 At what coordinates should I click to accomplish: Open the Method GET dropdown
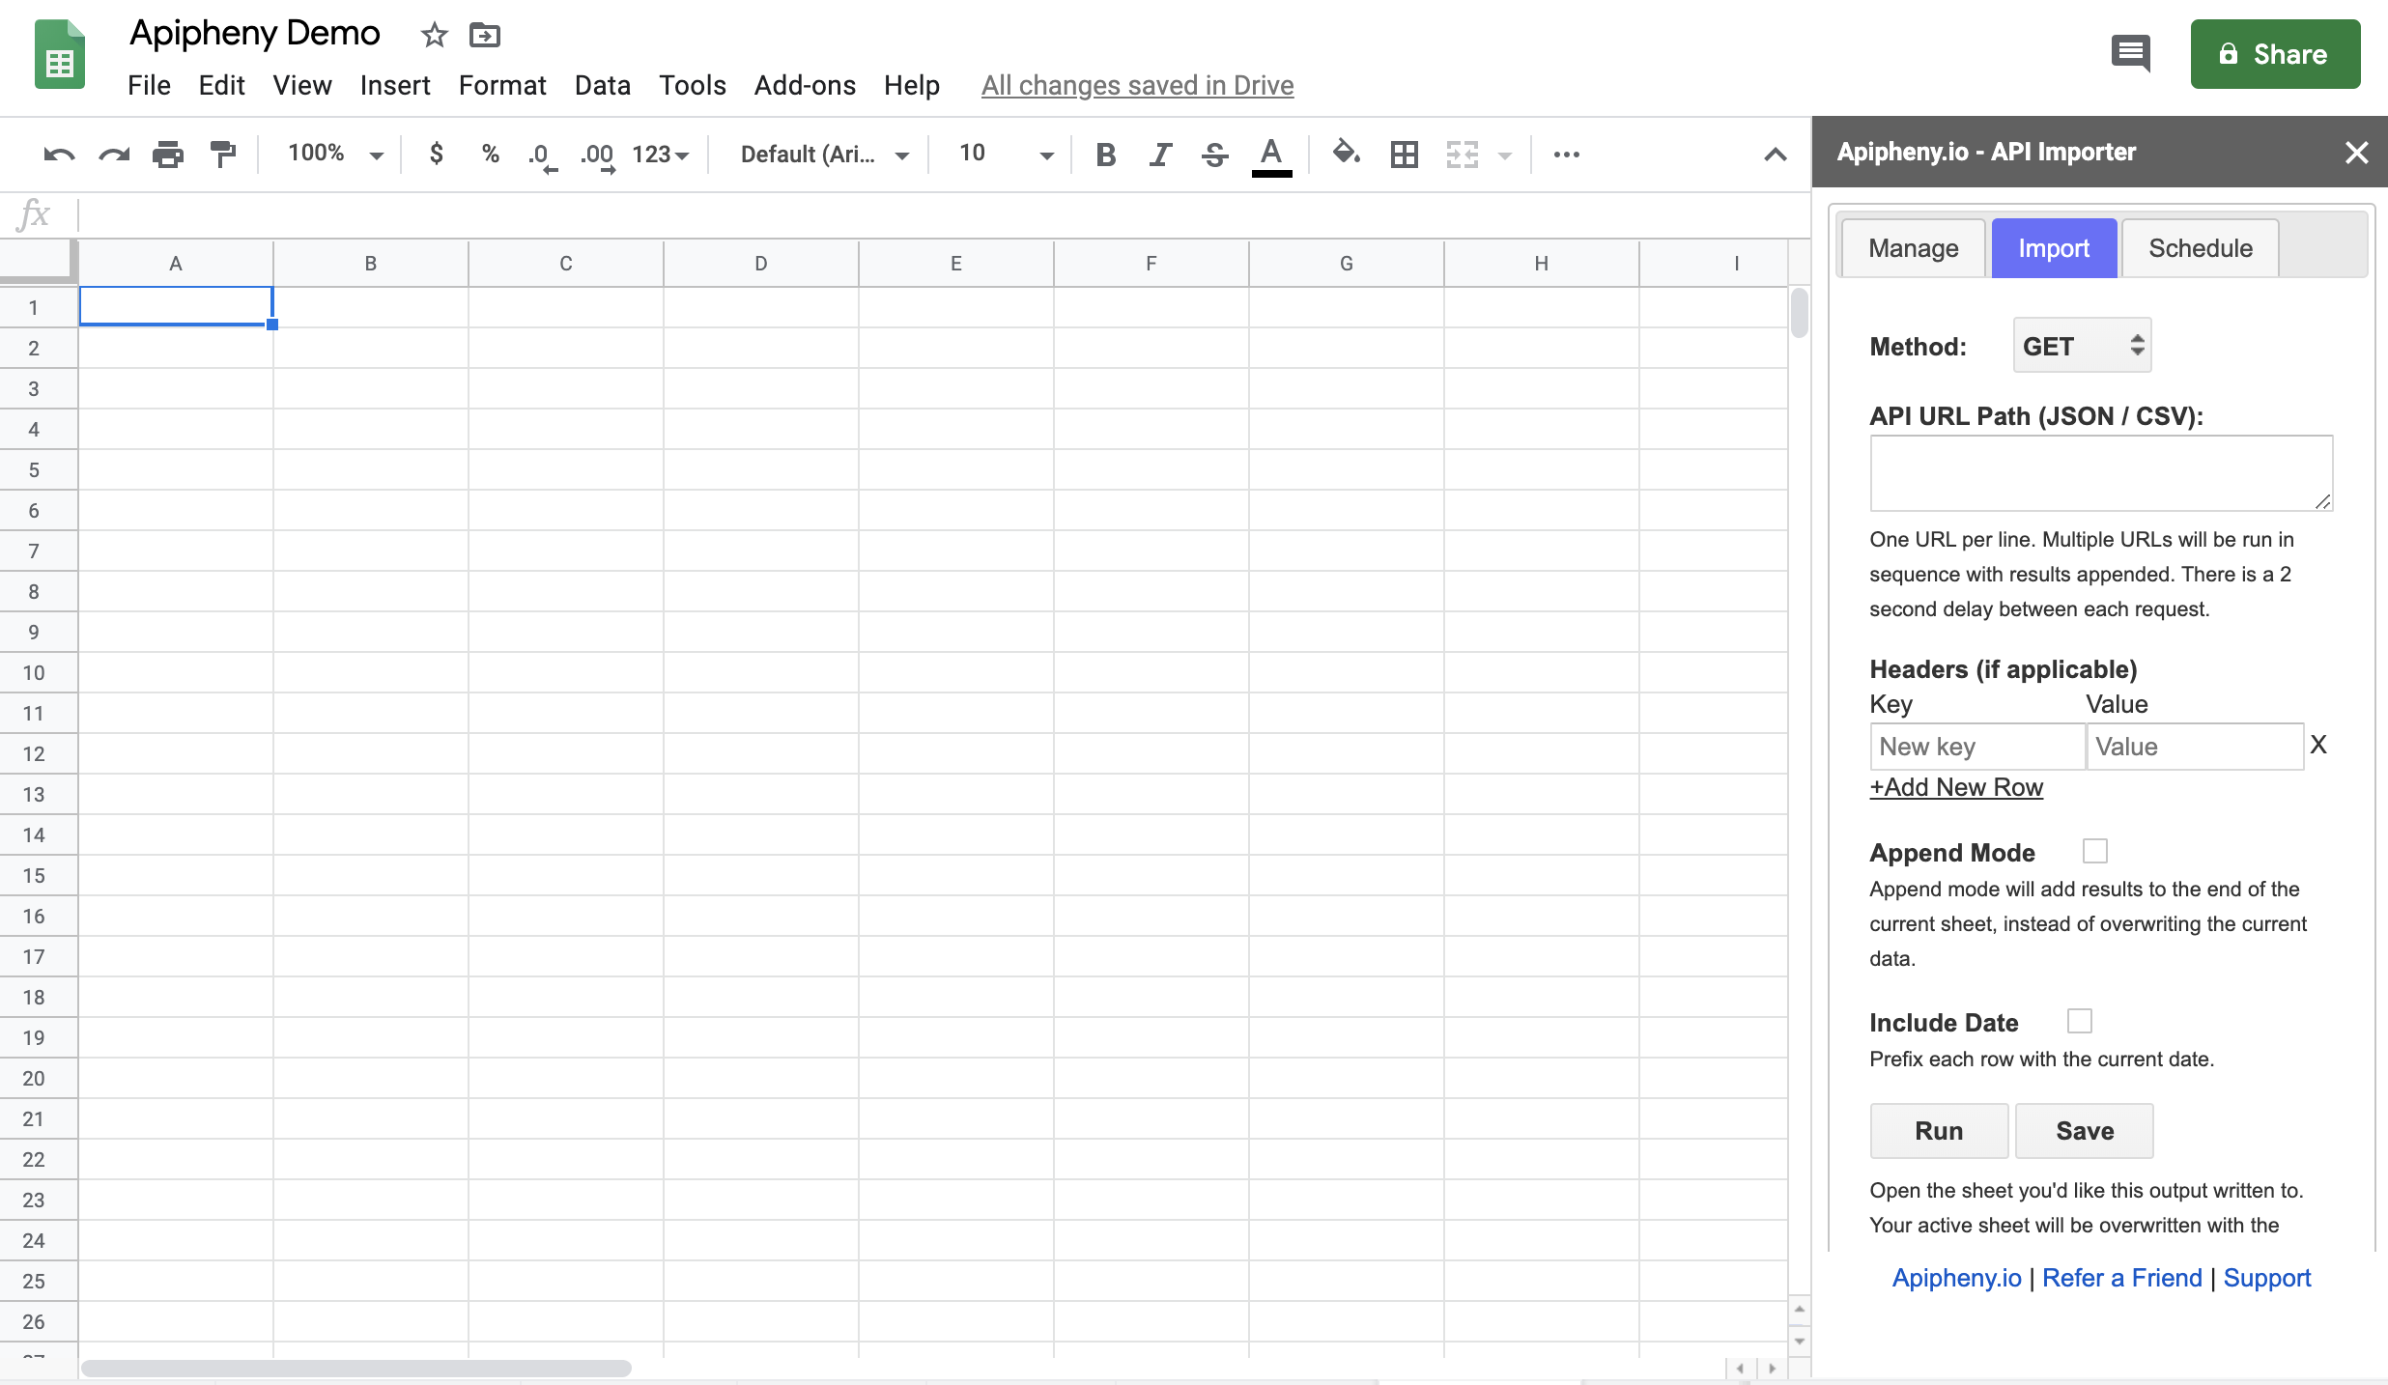pos(2082,346)
